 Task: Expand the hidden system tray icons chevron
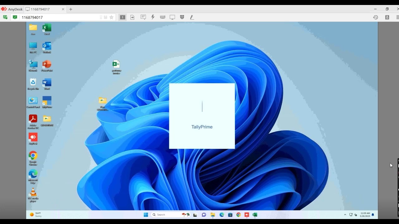(x=345, y=215)
